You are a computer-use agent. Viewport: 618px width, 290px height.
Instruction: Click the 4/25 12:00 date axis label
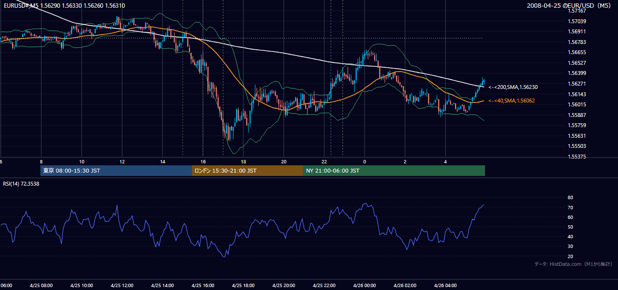pyautogui.click(x=122, y=285)
